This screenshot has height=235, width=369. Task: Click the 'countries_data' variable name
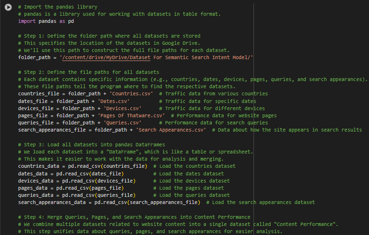click(39, 166)
